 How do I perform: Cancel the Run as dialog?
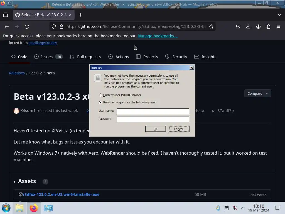[179, 129]
